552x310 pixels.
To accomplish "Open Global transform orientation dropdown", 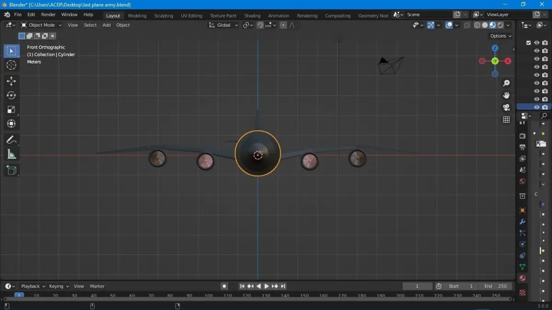I will coord(224,25).
